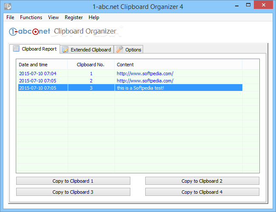
Task: Click the Content column header
Action: [178, 65]
